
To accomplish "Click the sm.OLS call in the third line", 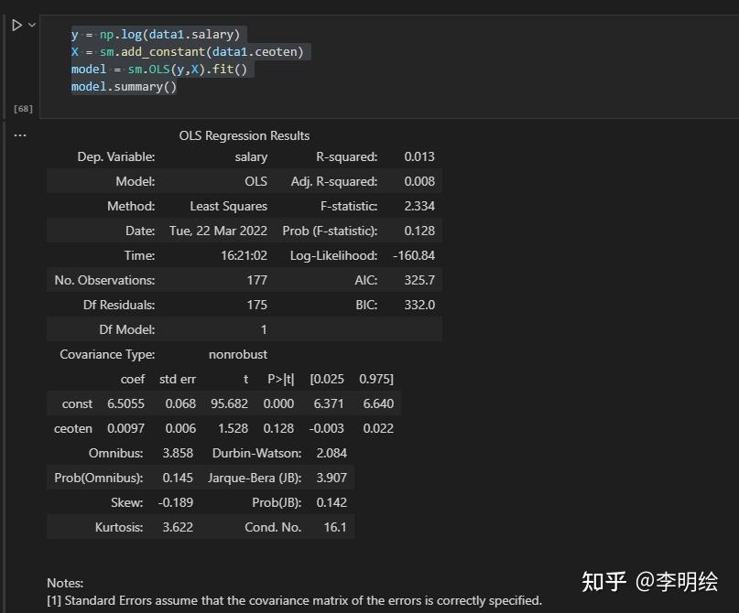I will (149, 69).
